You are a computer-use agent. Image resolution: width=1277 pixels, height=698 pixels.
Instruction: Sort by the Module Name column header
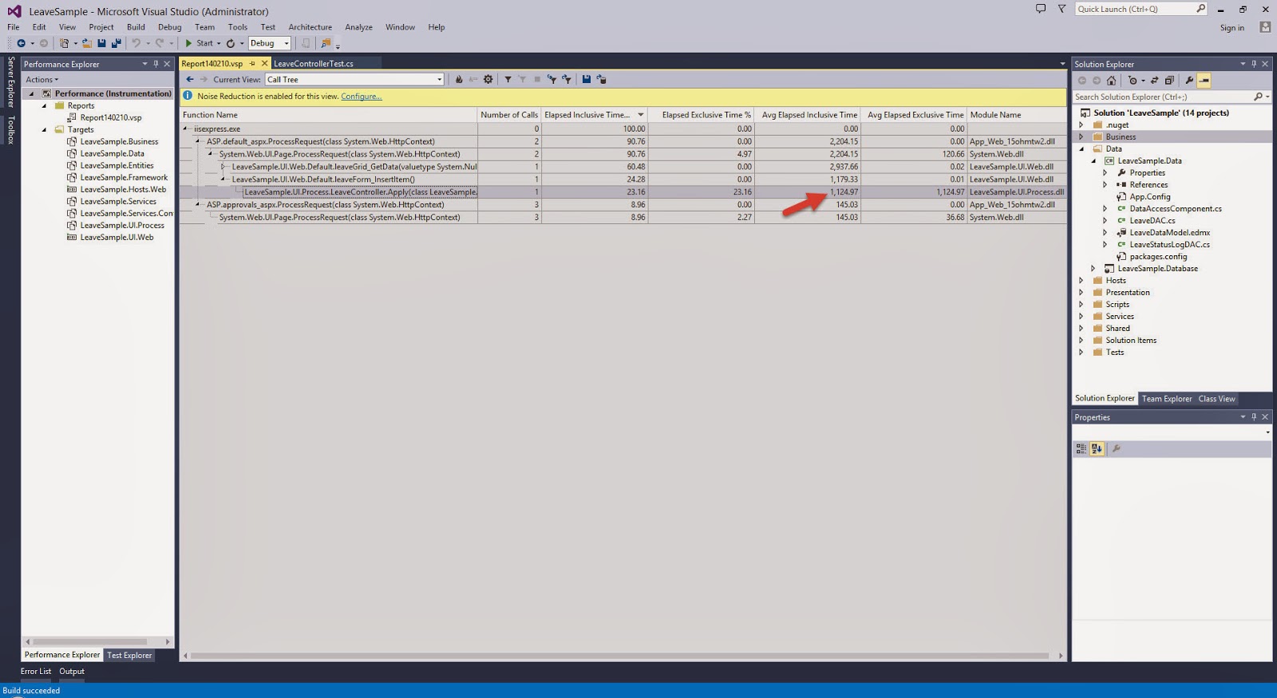coord(1016,115)
